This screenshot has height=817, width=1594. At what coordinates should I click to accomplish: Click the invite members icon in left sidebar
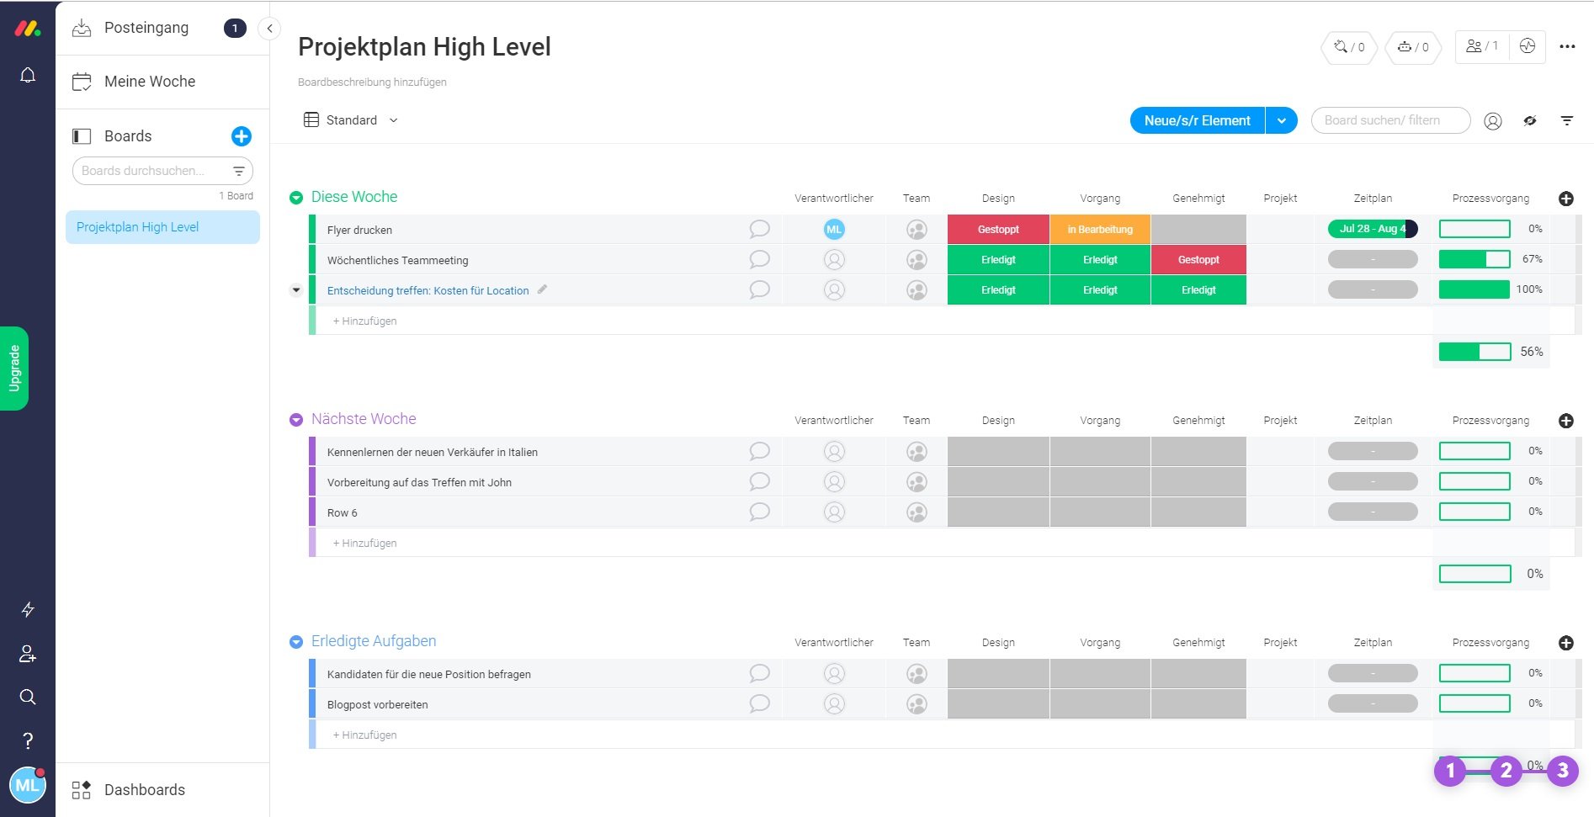pyautogui.click(x=28, y=654)
